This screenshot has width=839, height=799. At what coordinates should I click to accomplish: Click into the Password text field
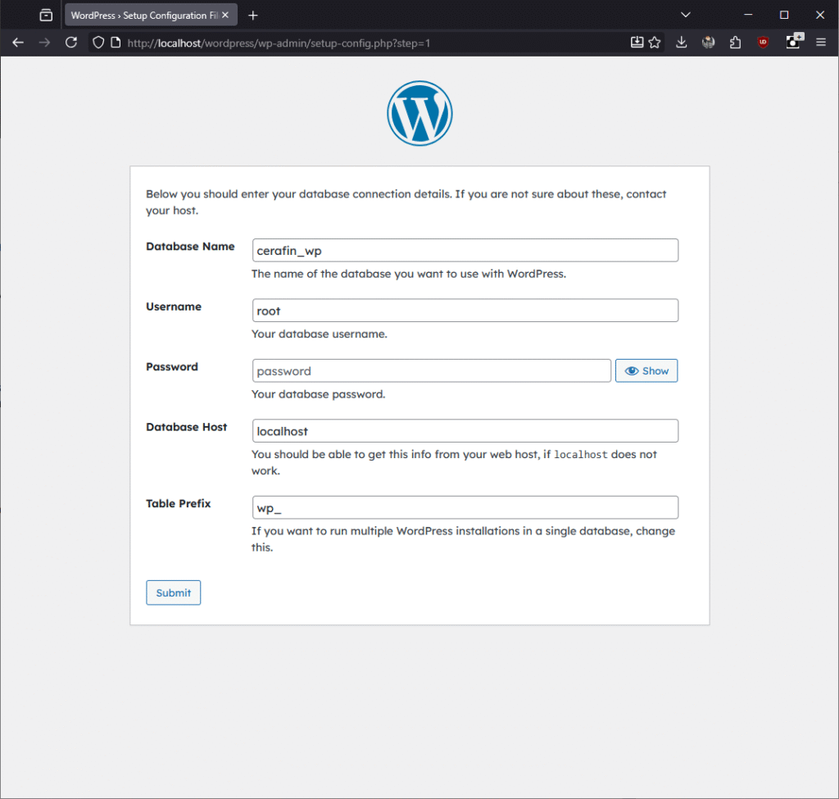pyautogui.click(x=432, y=371)
